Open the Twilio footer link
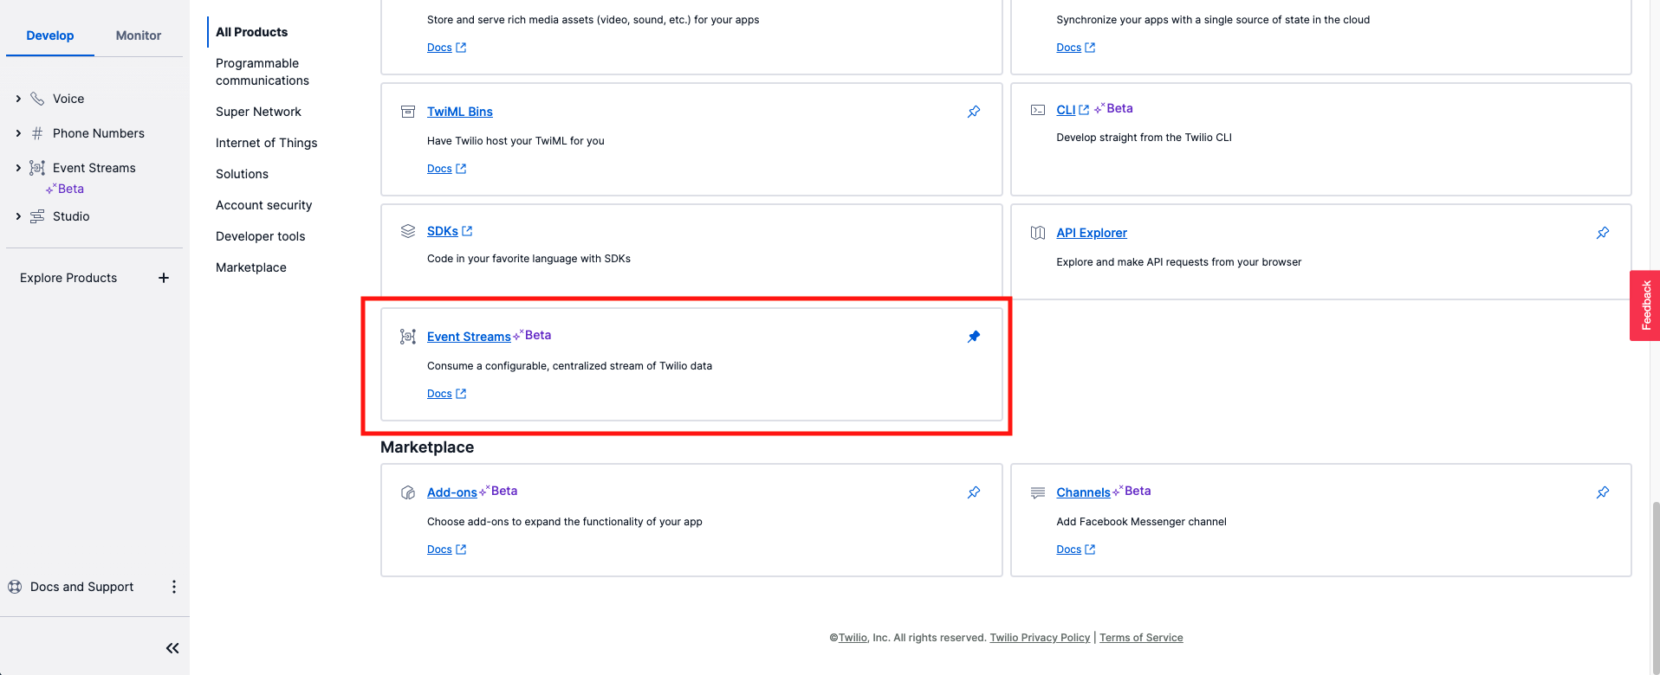The height and width of the screenshot is (675, 1660). point(853,638)
